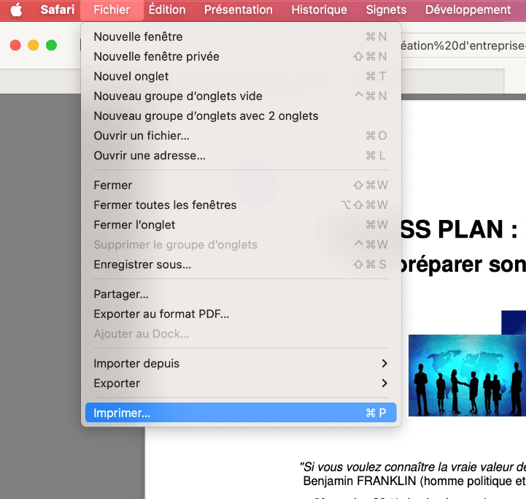Click the Benjamin FRANKLIN quote attribution text
The width and height of the screenshot is (526, 499).
tap(414, 481)
